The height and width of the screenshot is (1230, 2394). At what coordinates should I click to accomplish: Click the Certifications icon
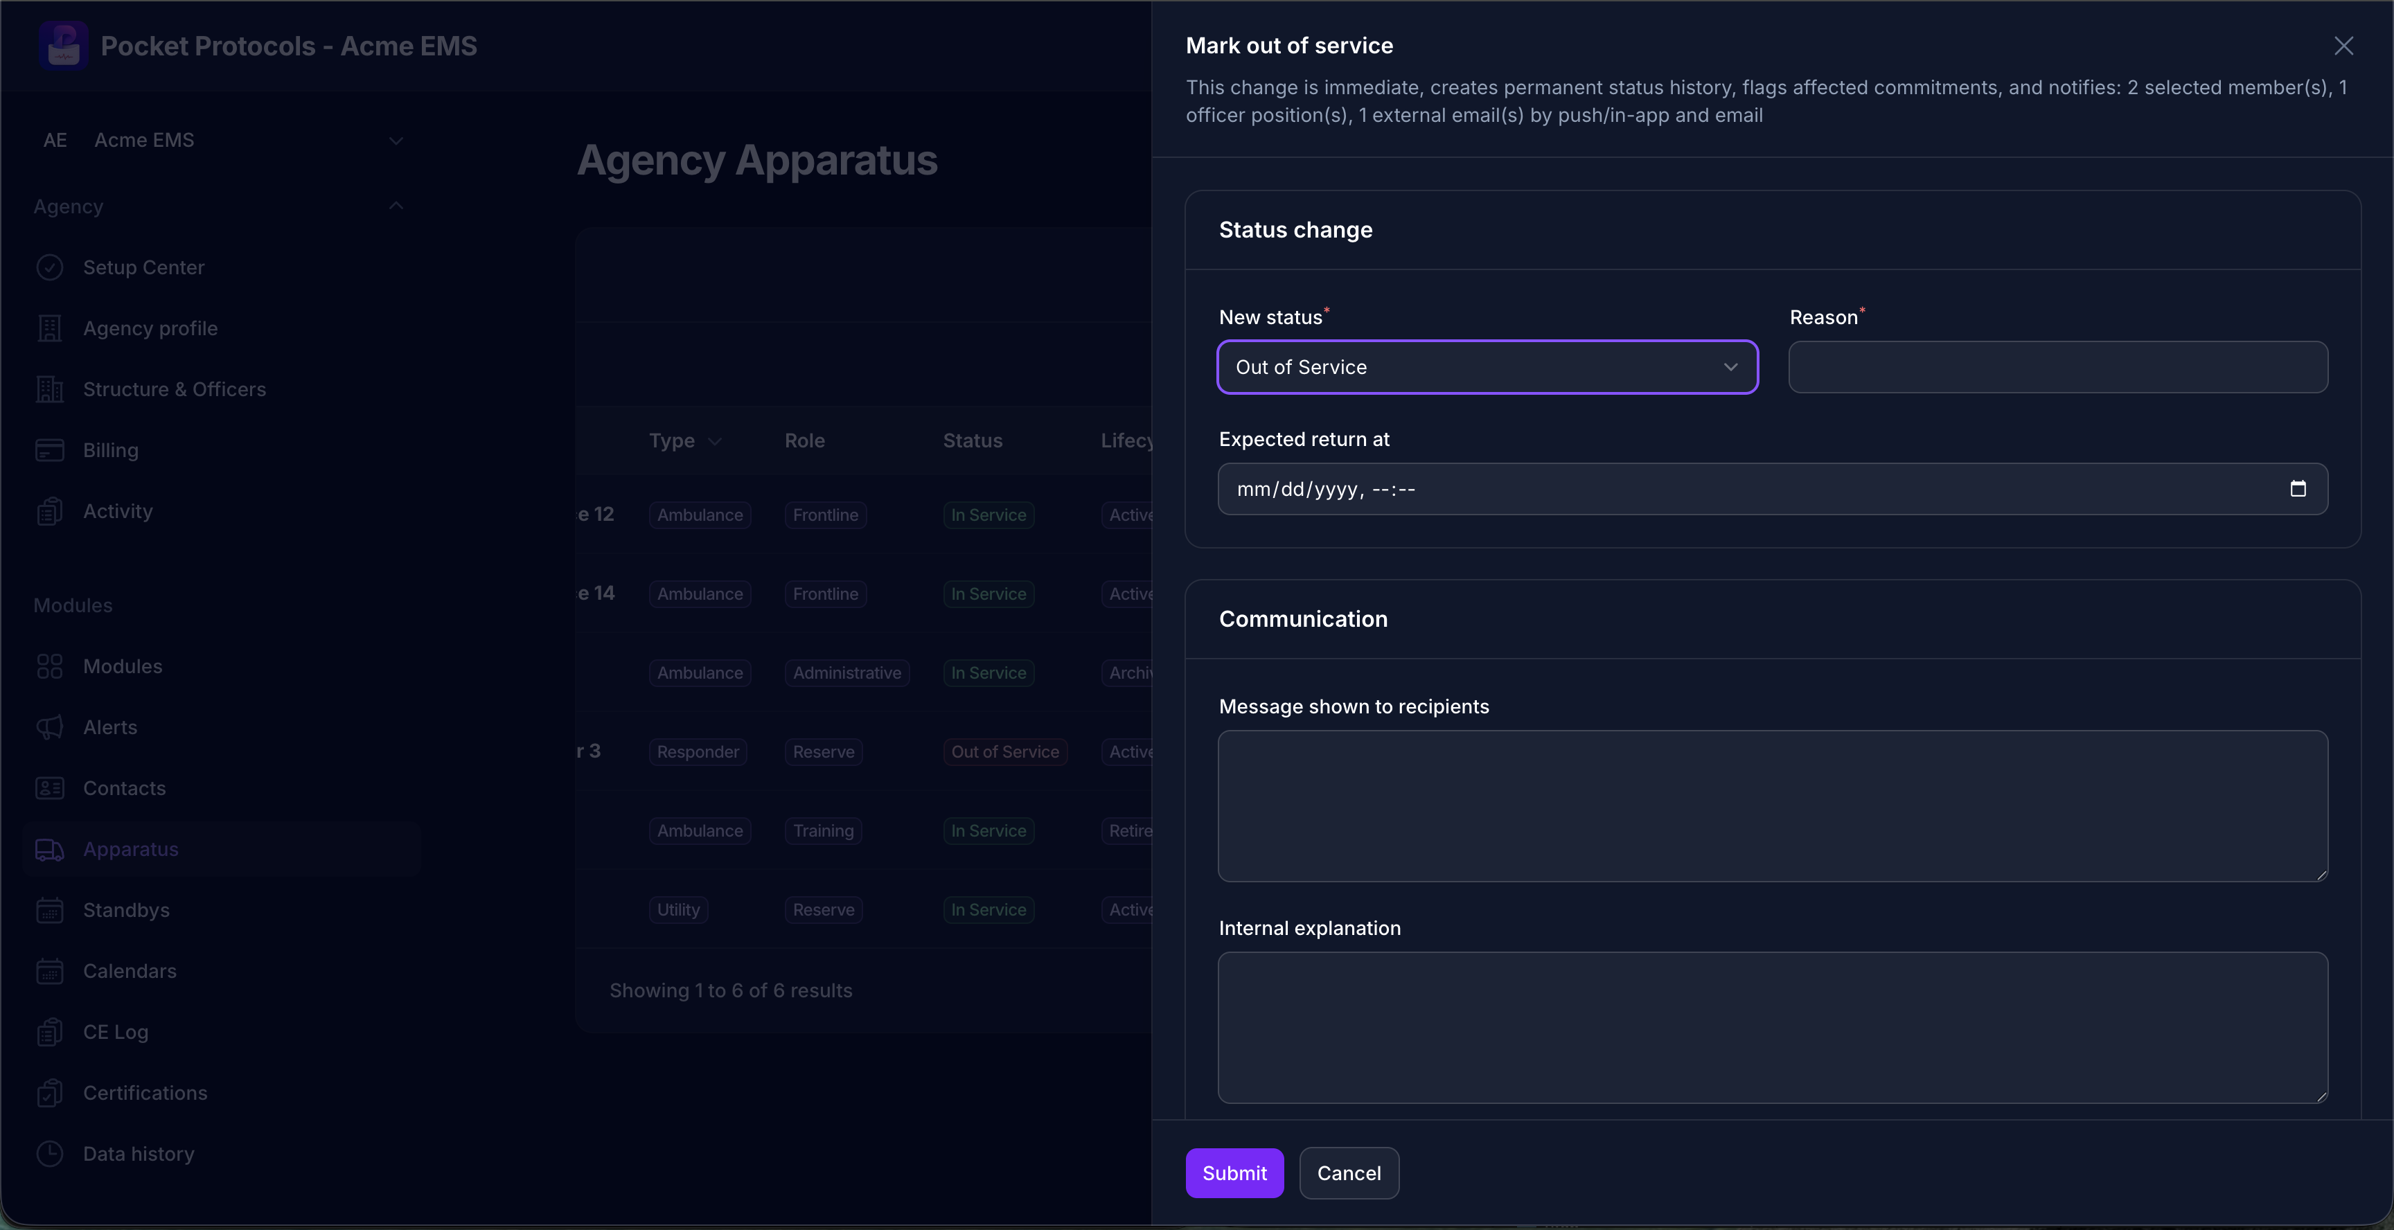pos(49,1094)
